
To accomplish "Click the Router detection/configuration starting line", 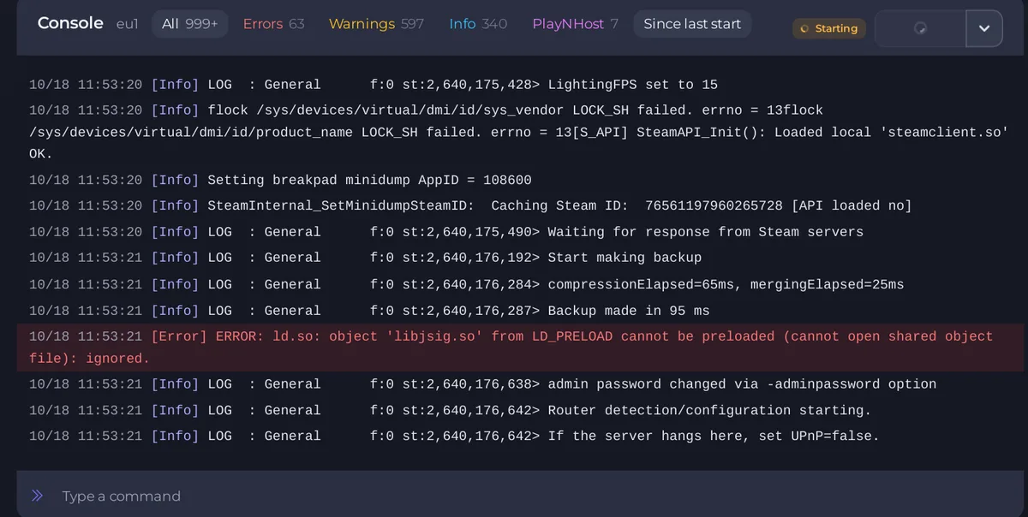I will pos(451,411).
